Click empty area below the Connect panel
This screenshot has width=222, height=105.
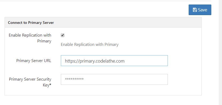click(x=103, y=100)
